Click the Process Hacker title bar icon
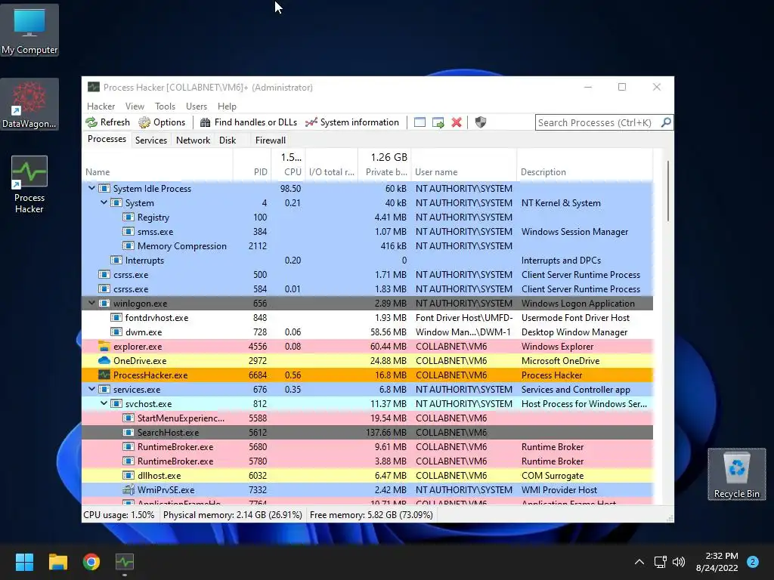The image size is (774, 580). (93, 88)
